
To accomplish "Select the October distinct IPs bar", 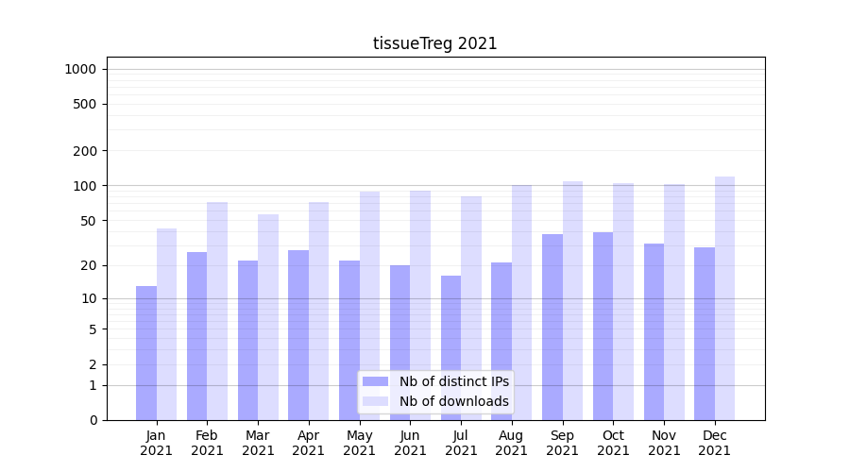I will [603, 326].
